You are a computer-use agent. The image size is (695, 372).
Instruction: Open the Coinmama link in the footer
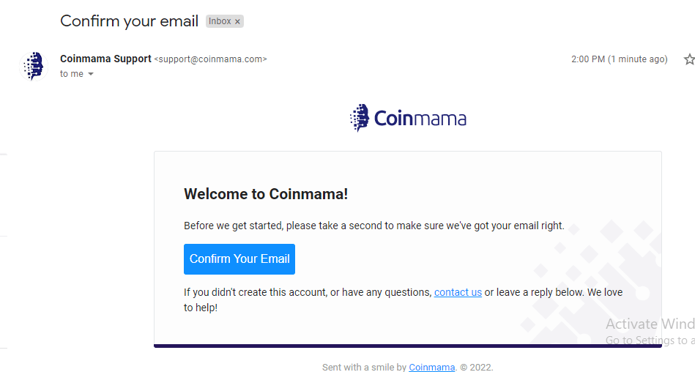tap(431, 367)
